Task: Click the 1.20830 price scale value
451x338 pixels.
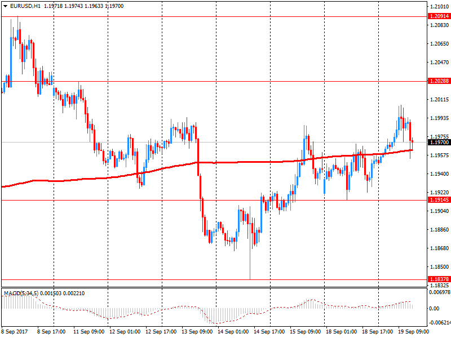Action: click(440, 25)
